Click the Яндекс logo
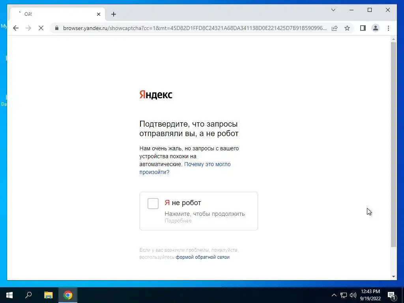Viewport: 404px width, 303px height. tap(155, 95)
